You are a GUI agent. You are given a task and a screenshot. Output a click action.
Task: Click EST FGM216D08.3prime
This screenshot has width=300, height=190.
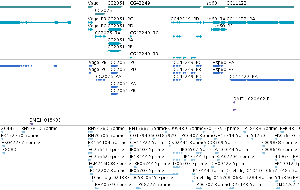tap(110, 164)
